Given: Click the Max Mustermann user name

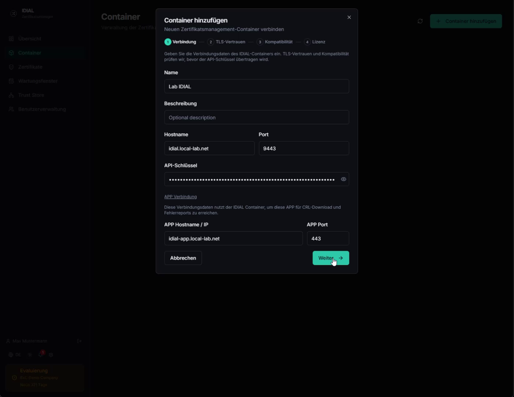Looking at the screenshot, I should 30,341.
